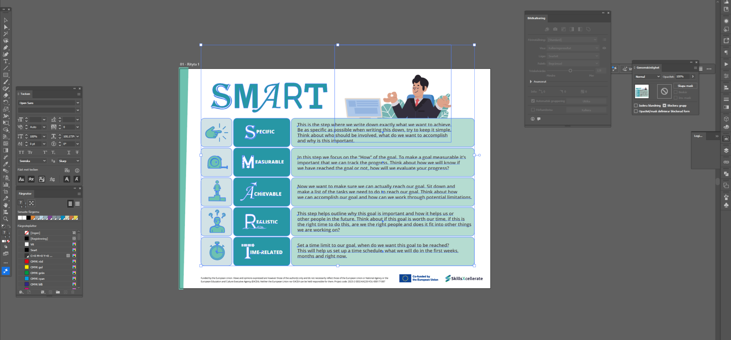The image size is (731, 340).
Task: Open the Normal blend mode dropdown
Action: pyautogui.click(x=647, y=77)
